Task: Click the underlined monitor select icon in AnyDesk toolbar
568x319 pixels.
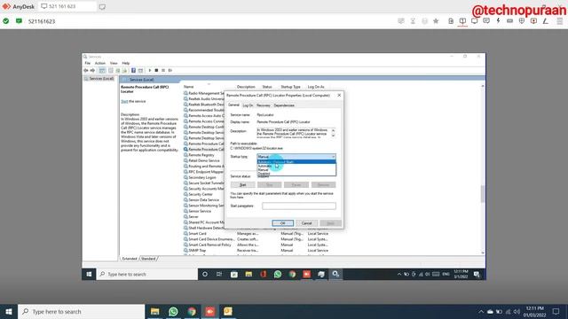Action: (x=462, y=21)
